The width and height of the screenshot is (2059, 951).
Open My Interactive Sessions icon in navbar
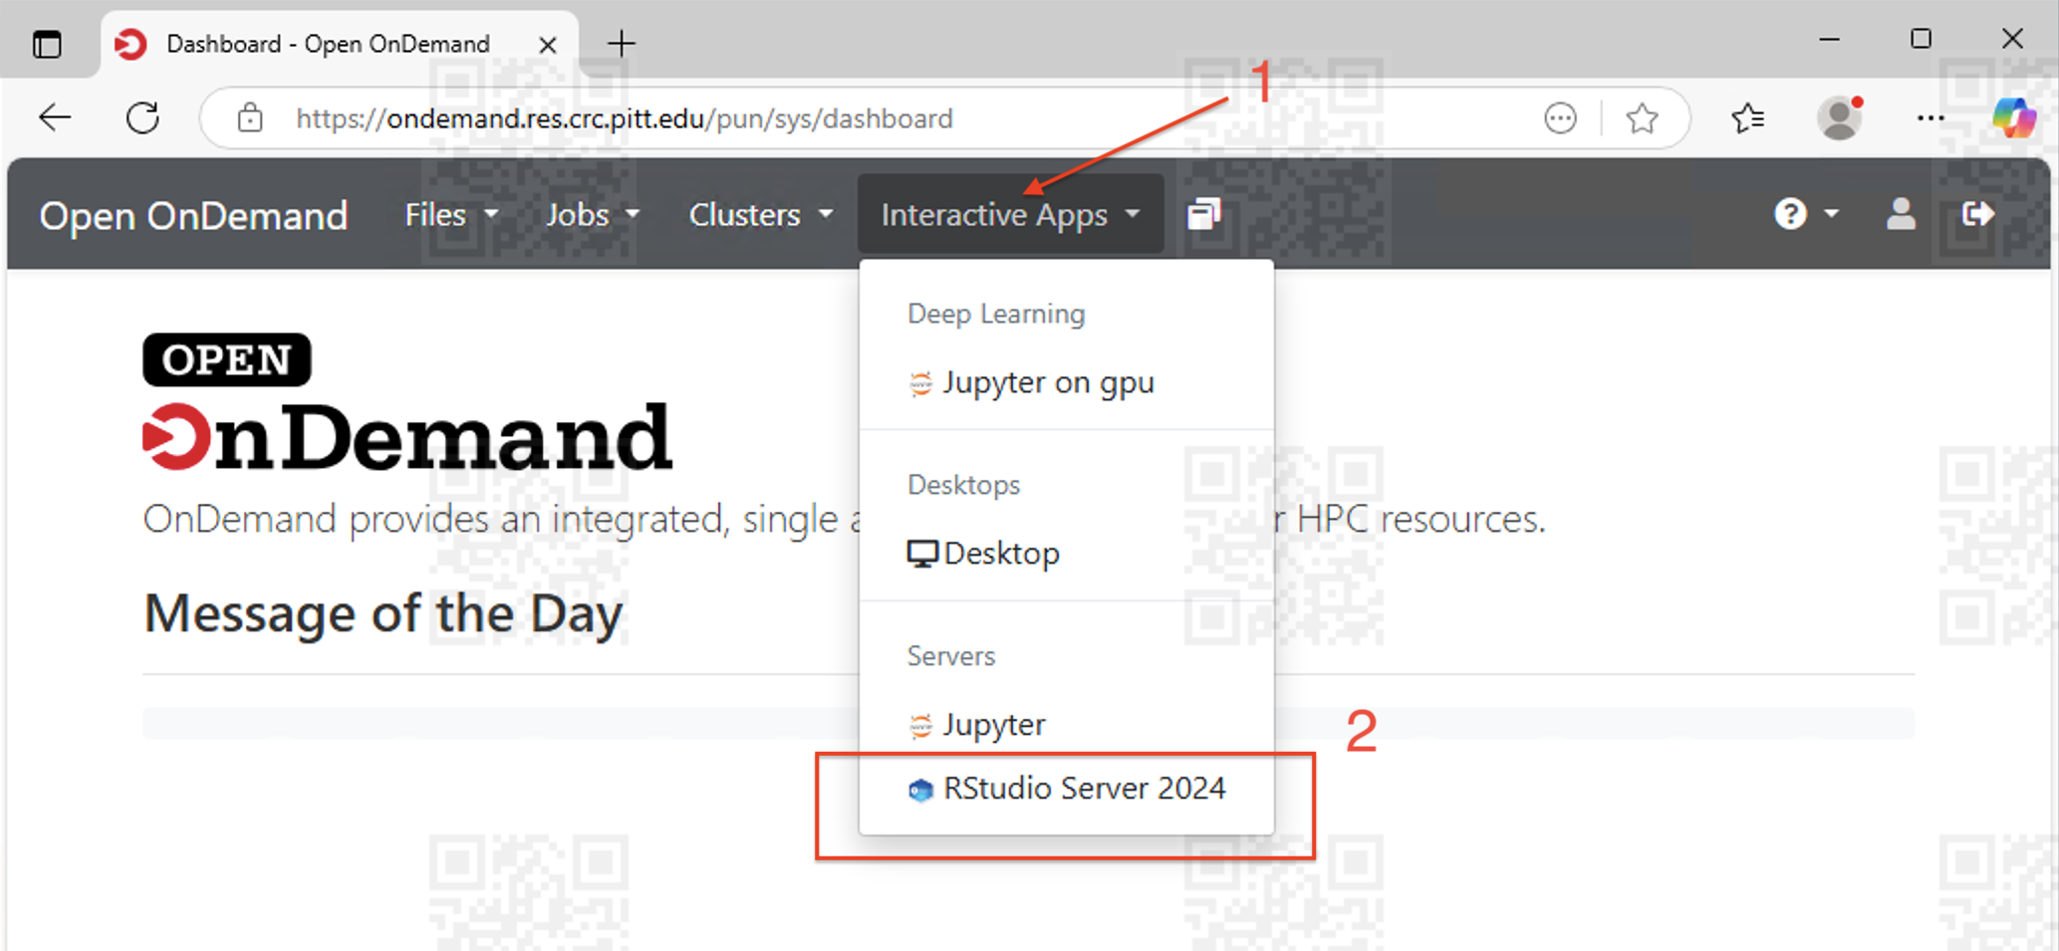(x=1203, y=214)
